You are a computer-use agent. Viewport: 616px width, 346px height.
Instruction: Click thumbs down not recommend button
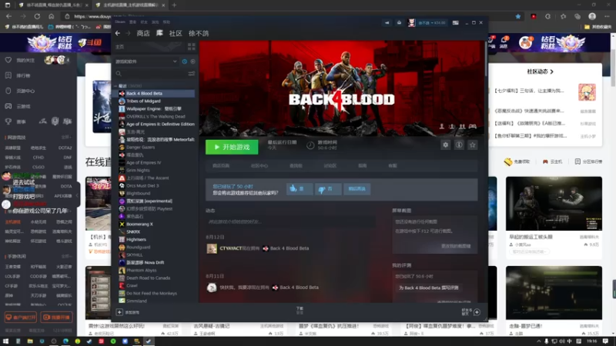pos(328,188)
